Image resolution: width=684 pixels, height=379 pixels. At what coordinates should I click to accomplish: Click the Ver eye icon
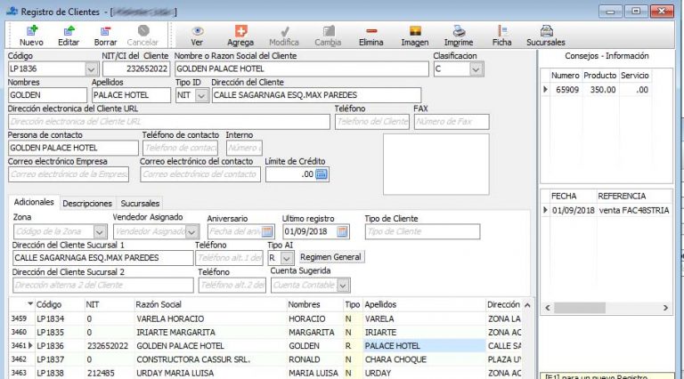point(197,31)
